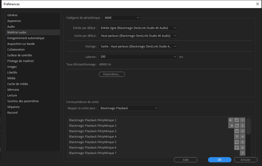The height and width of the screenshot is (166, 262).
Task: Expand the Horloge dropdown
Action: click(138, 46)
